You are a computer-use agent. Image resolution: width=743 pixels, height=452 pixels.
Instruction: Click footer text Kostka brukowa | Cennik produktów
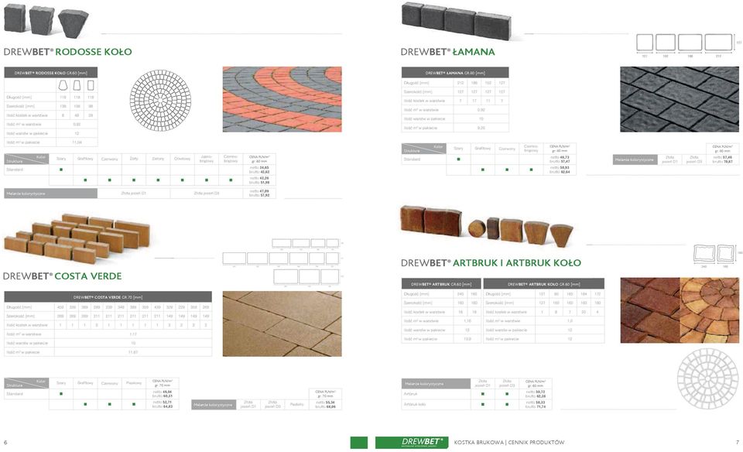click(x=509, y=442)
